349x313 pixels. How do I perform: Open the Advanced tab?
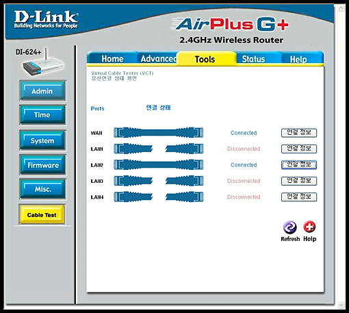coord(158,59)
